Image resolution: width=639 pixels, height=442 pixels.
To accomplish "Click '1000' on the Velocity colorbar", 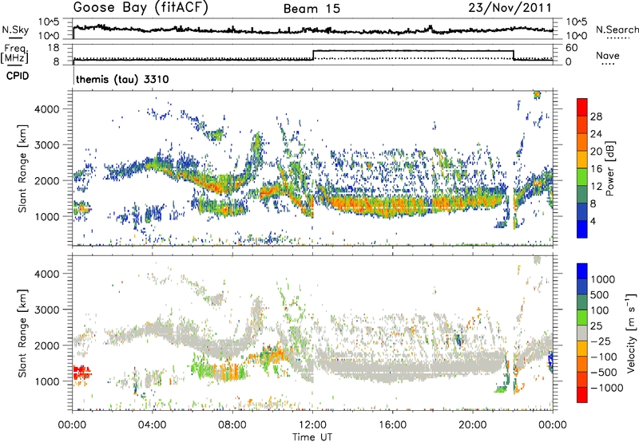I will [603, 279].
